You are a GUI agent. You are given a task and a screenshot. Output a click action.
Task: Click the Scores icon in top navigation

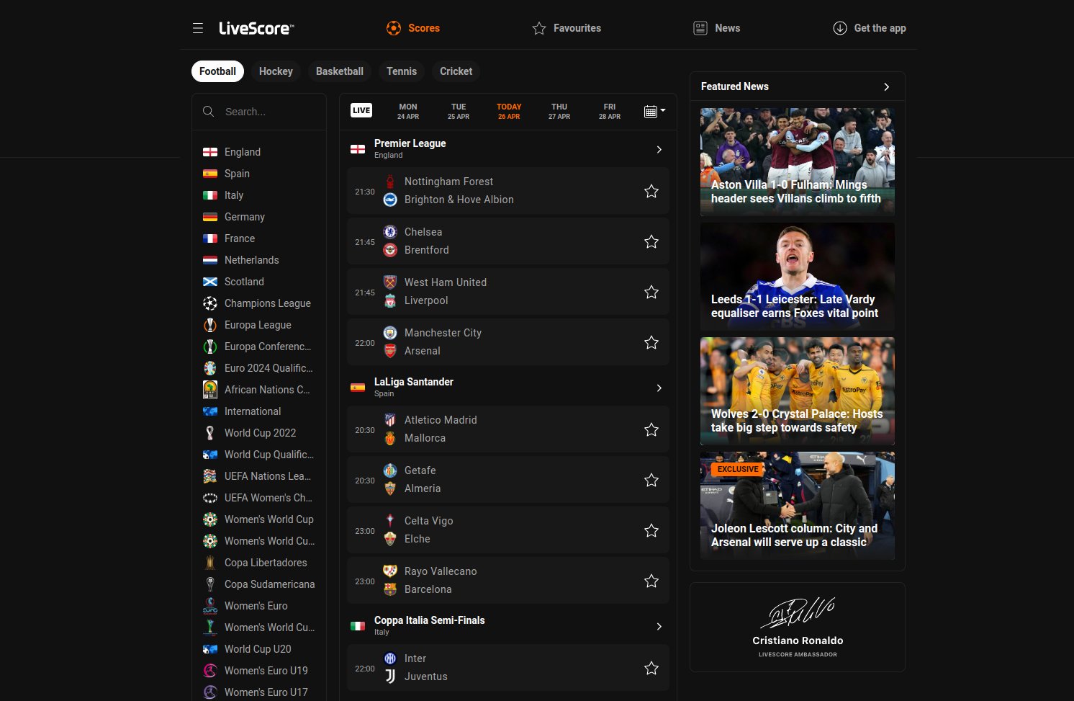(x=393, y=28)
